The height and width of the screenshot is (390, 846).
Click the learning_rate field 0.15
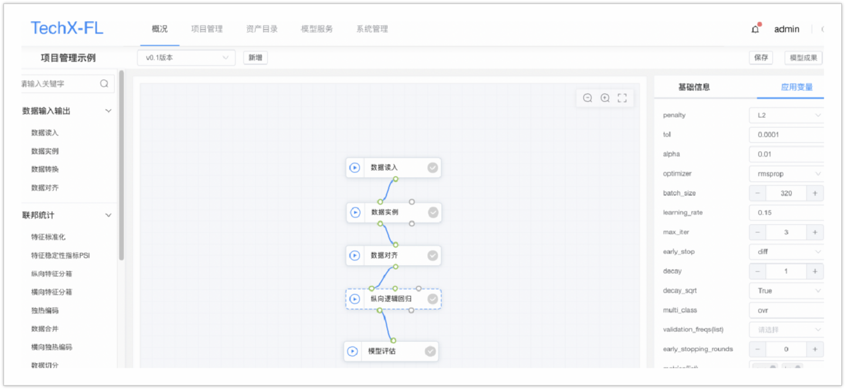click(x=786, y=212)
